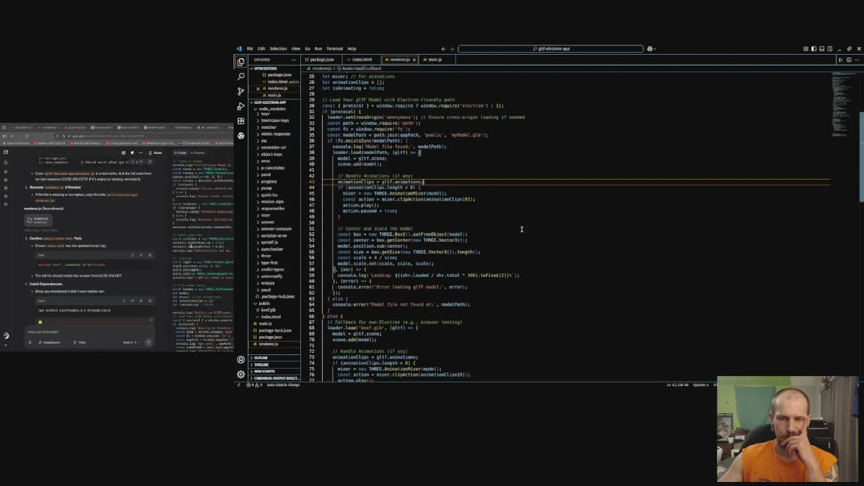Expand the mimic-response folder

coord(275,134)
